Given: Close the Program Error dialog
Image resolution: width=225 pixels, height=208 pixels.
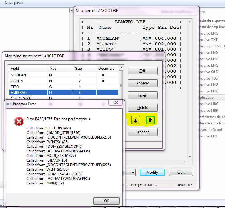Looking at the screenshot, I should [116, 103].
